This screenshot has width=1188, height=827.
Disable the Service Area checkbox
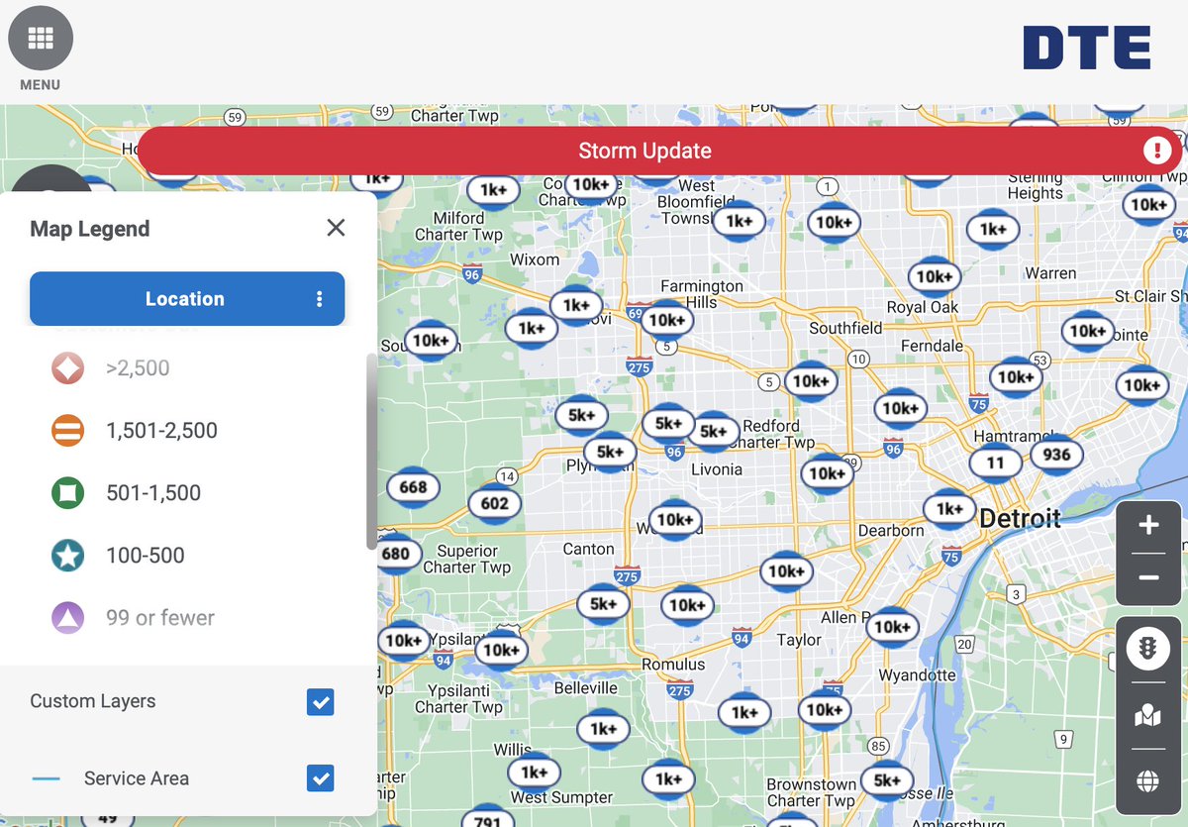pyautogui.click(x=320, y=778)
